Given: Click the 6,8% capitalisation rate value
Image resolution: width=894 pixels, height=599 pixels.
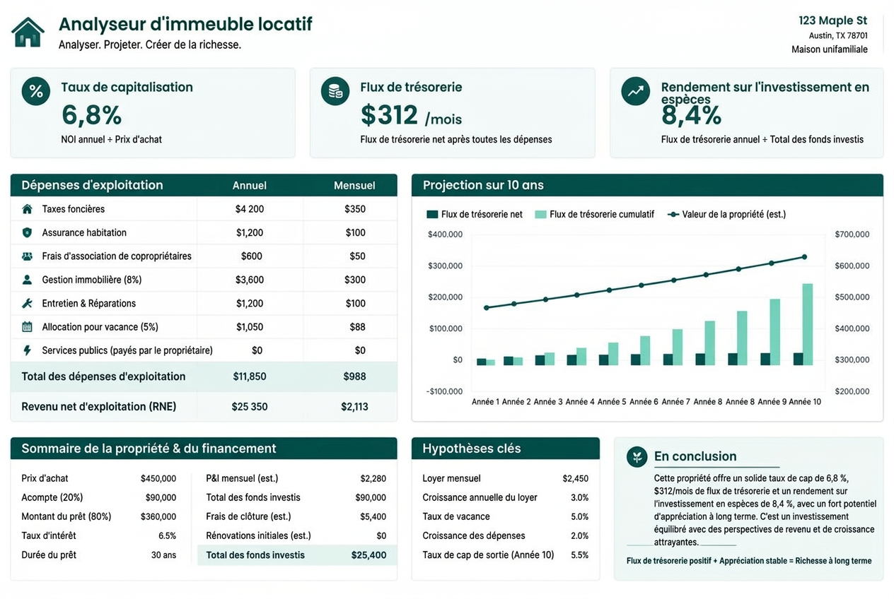Looking at the screenshot, I should tap(91, 114).
